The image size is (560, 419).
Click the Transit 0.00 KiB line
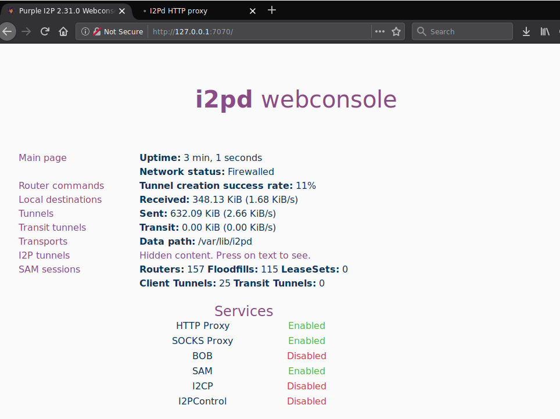[x=207, y=228]
